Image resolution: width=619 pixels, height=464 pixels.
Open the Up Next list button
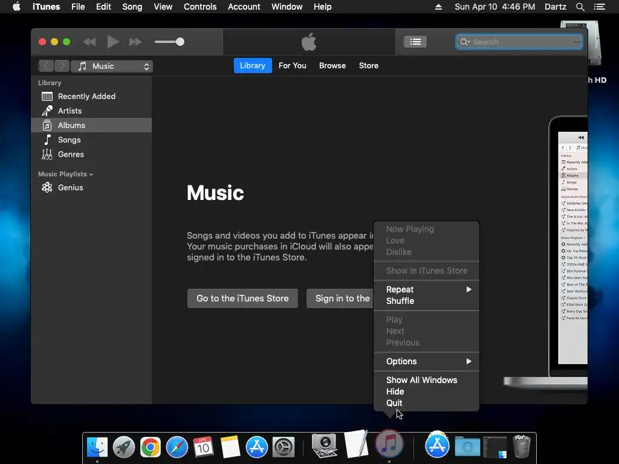pyautogui.click(x=415, y=42)
